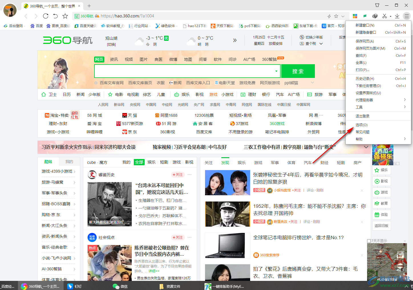Reload the page with the refresh icon
Image resolution: width=413 pixels, height=290 pixels.
click(x=46, y=16)
